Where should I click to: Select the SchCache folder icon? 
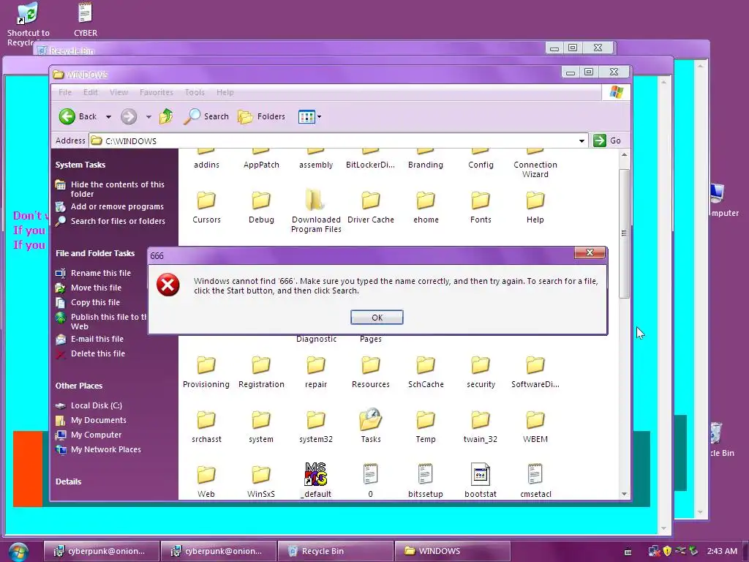pyautogui.click(x=426, y=365)
